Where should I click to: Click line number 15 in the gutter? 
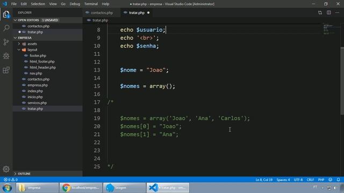tap(97, 86)
